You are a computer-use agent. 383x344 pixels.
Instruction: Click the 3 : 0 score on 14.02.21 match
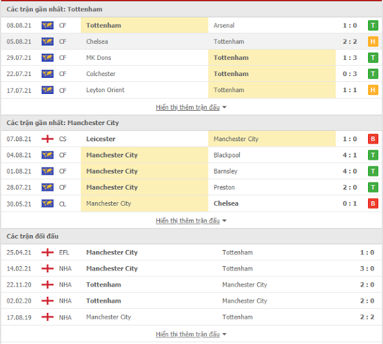(367, 269)
